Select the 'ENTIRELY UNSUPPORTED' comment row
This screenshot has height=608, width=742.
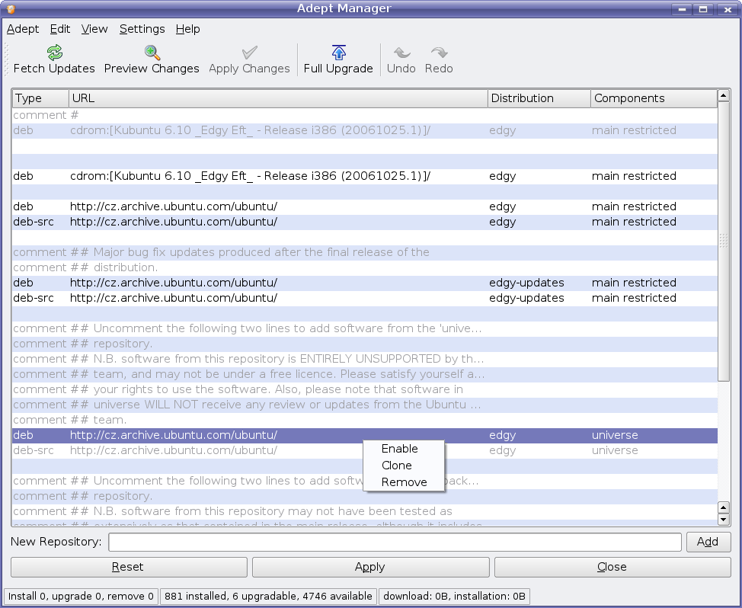click(365, 359)
